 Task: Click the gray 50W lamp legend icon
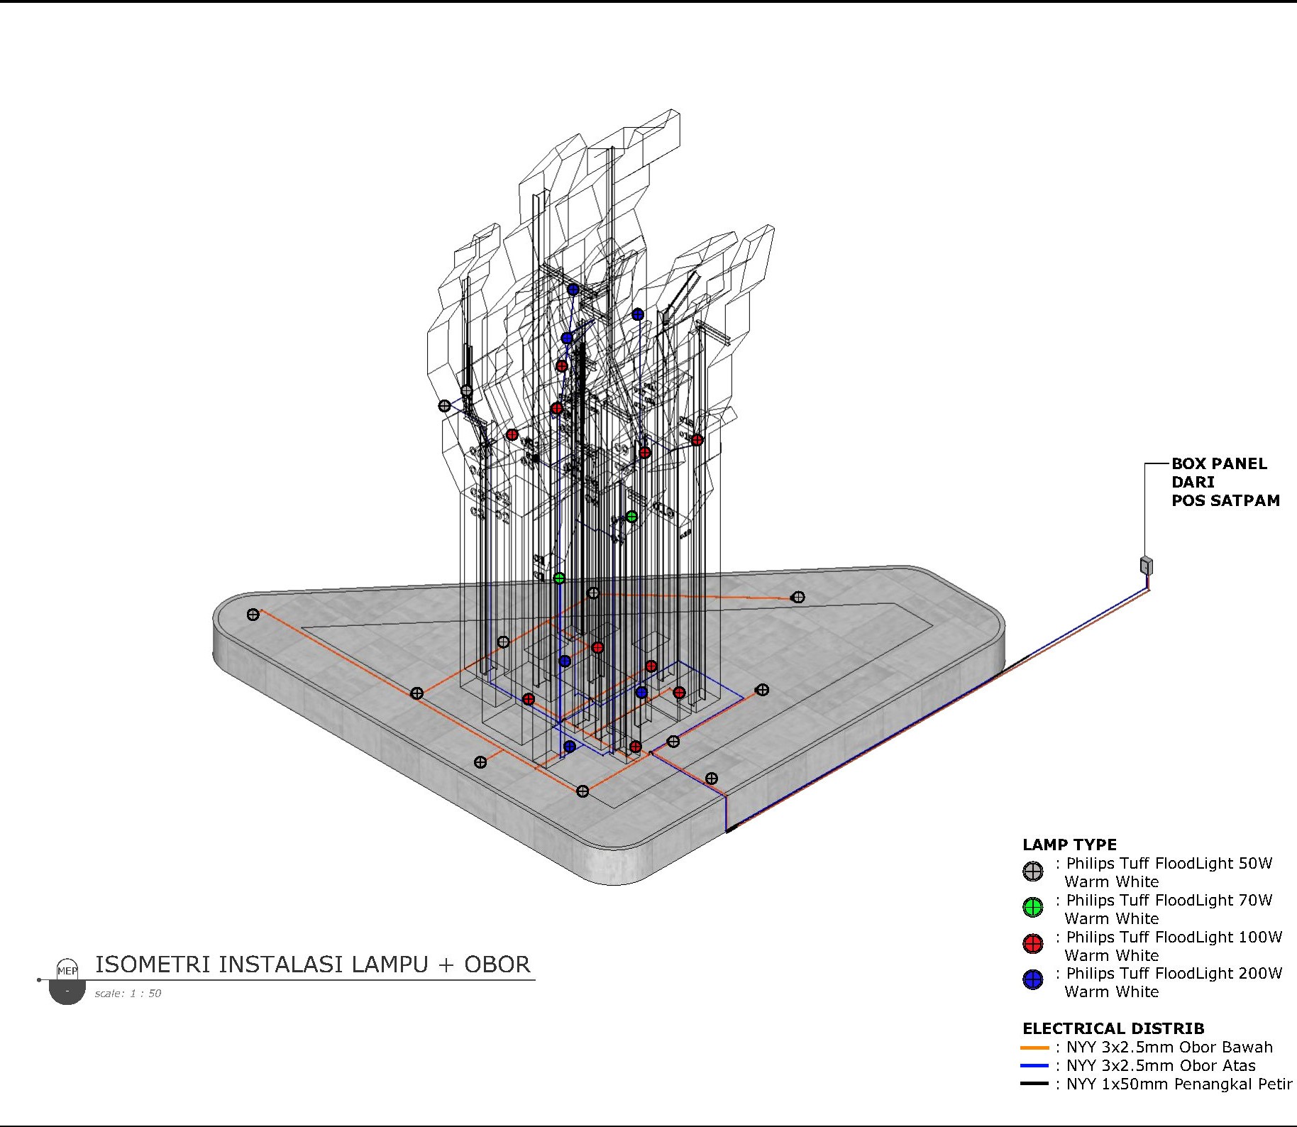[1032, 871]
